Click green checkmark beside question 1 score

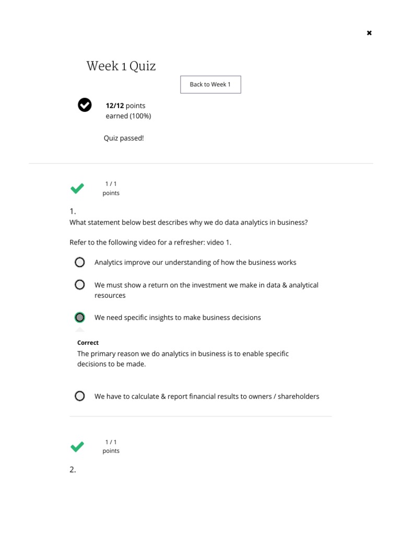77,189
